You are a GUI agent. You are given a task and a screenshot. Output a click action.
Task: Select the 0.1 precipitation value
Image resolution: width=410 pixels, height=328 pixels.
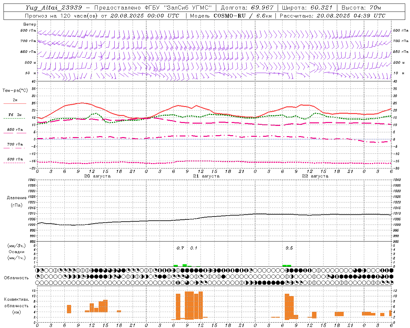(x=194, y=248)
